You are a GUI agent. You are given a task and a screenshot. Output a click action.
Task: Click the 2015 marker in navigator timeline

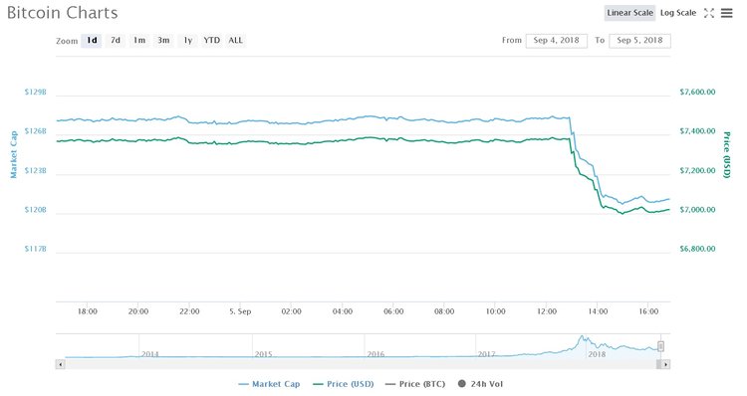[x=264, y=354]
